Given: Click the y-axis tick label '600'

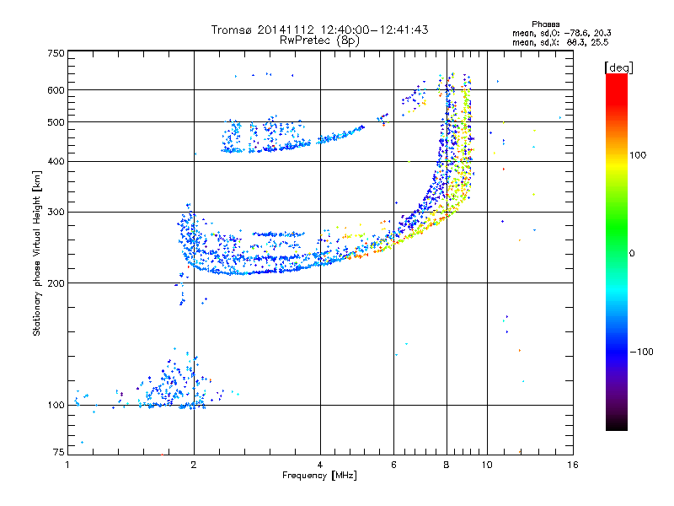Looking at the screenshot, I should pos(56,90).
